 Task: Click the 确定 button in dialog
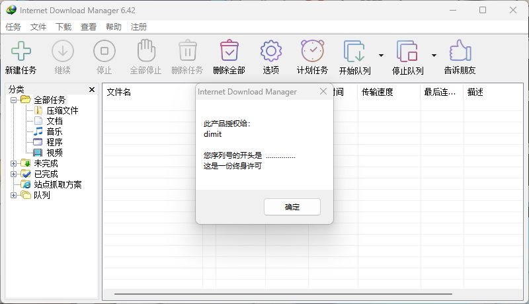coord(292,207)
